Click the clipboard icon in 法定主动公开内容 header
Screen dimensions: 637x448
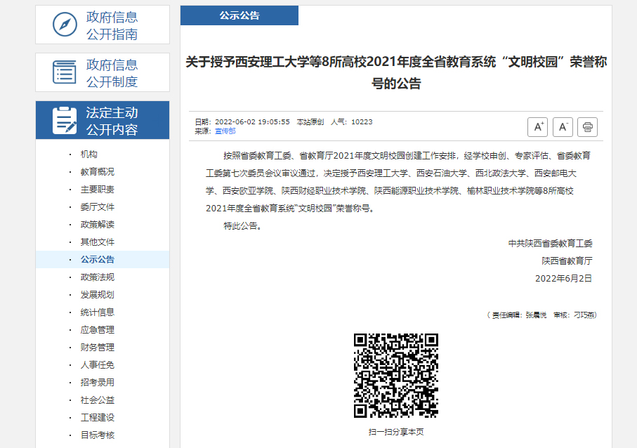pos(65,121)
